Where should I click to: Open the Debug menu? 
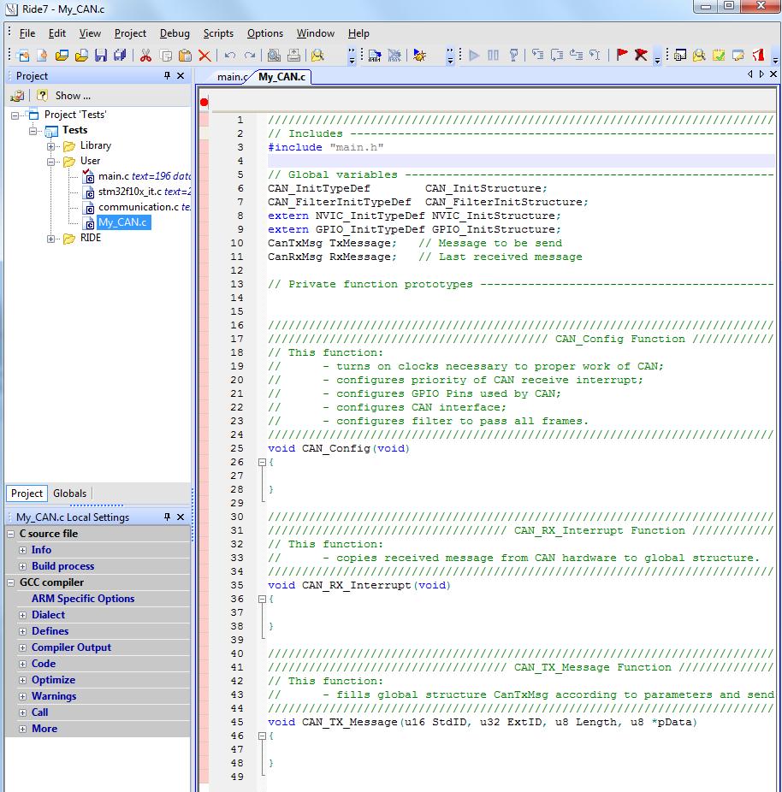[175, 33]
